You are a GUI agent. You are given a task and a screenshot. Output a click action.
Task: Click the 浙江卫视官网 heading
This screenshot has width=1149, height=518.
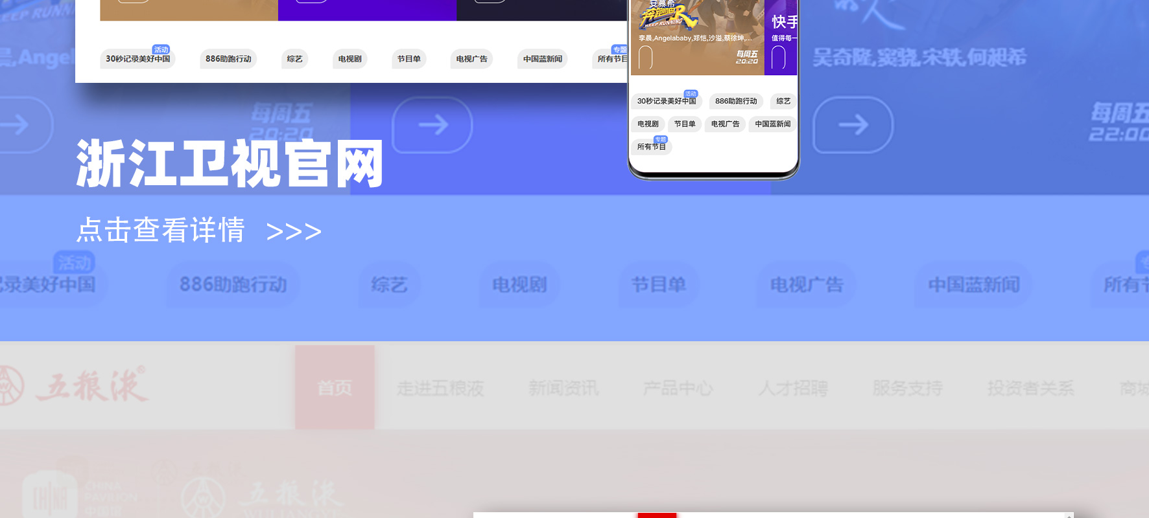pyautogui.click(x=230, y=164)
